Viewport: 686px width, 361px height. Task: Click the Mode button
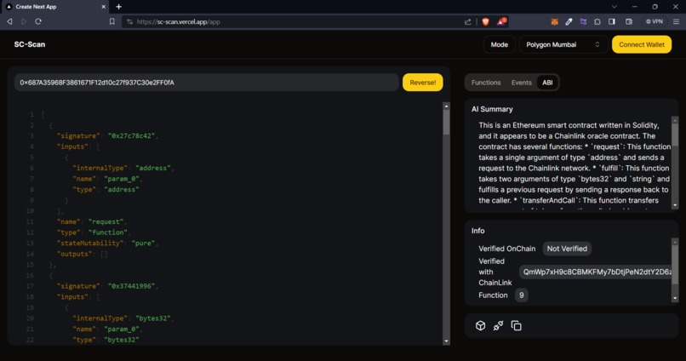click(x=500, y=44)
